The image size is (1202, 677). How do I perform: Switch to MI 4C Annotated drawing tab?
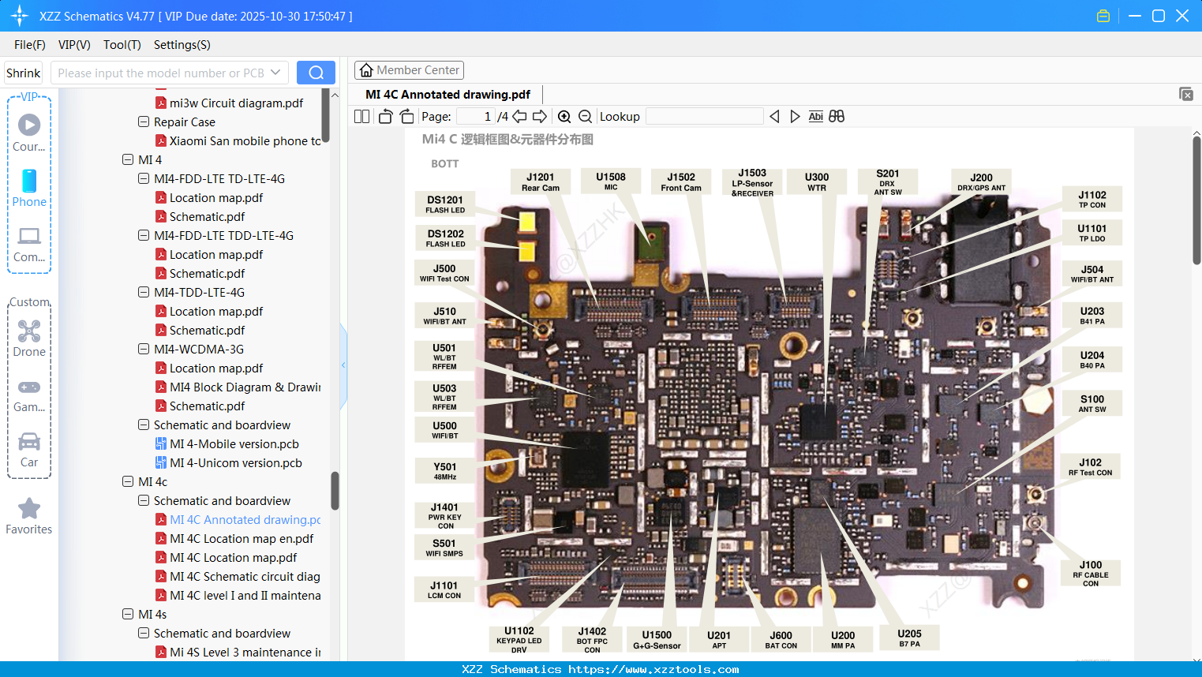(447, 94)
